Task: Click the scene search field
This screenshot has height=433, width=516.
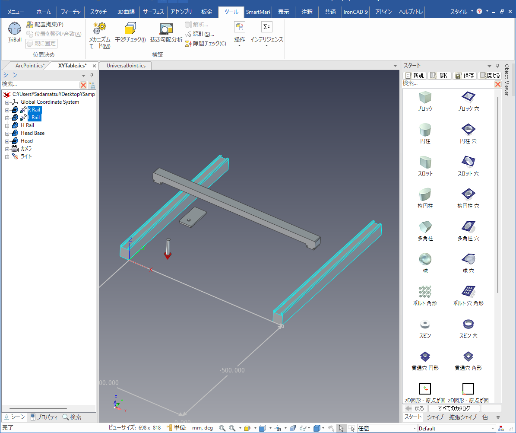Action: coord(40,85)
